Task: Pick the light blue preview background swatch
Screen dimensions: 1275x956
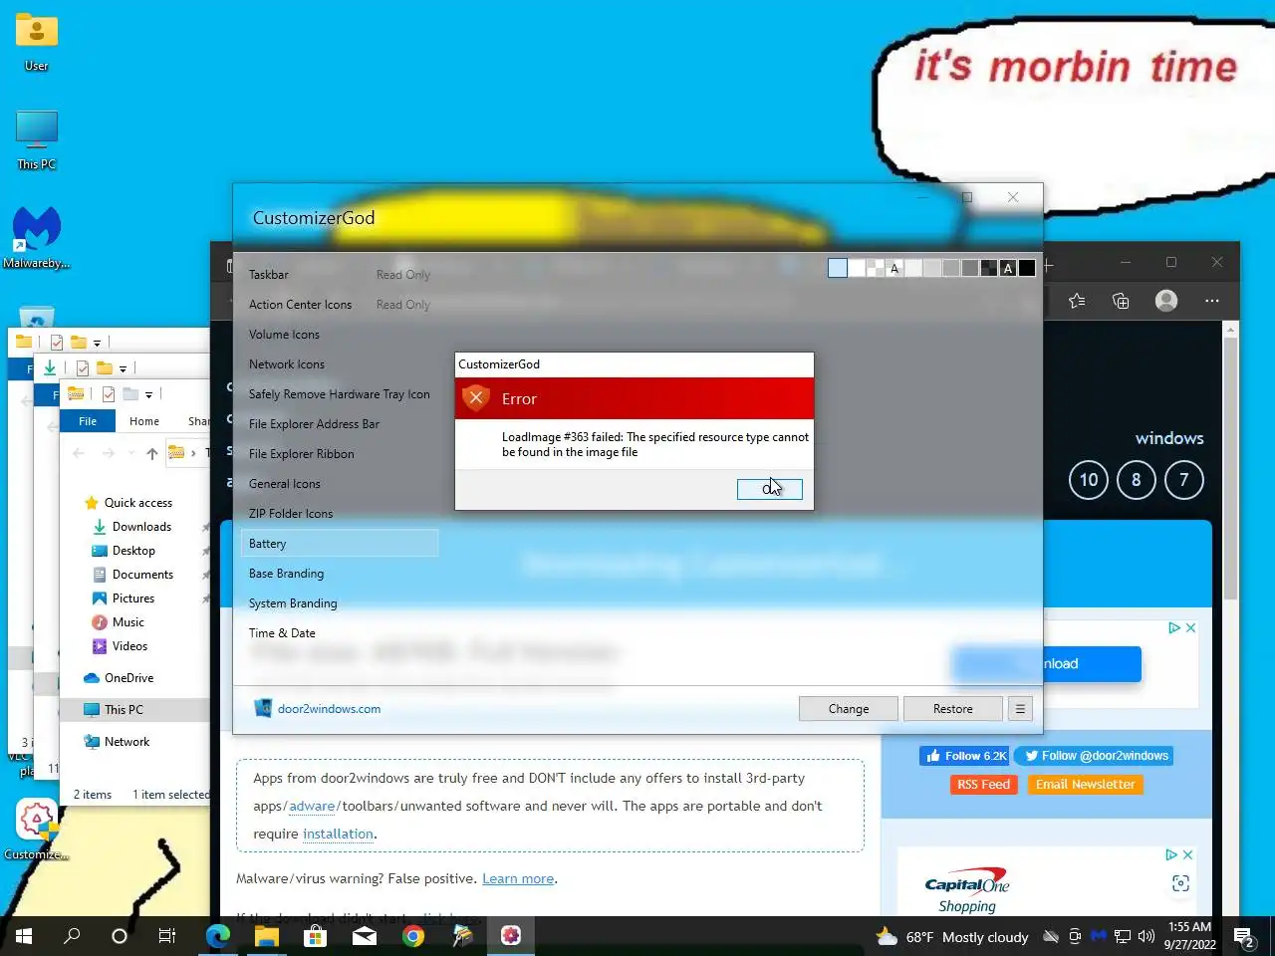Action: coord(838,268)
